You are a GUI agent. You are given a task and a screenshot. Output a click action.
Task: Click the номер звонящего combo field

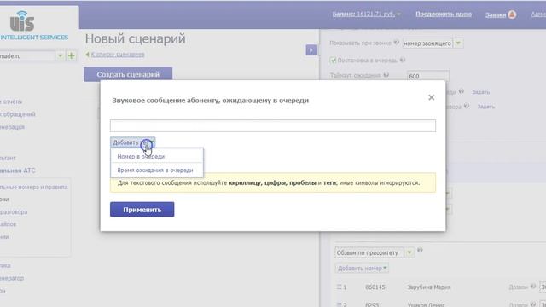click(427, 43)
